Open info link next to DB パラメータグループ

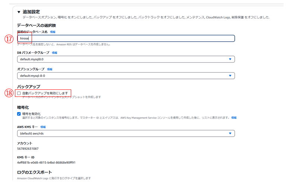click(54, 53)
